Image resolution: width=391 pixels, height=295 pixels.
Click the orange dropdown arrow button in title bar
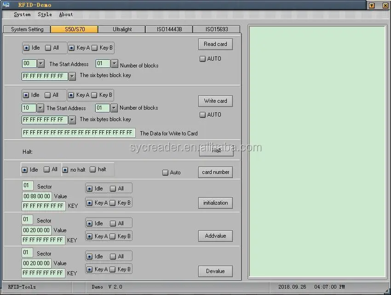pos(372,6)
